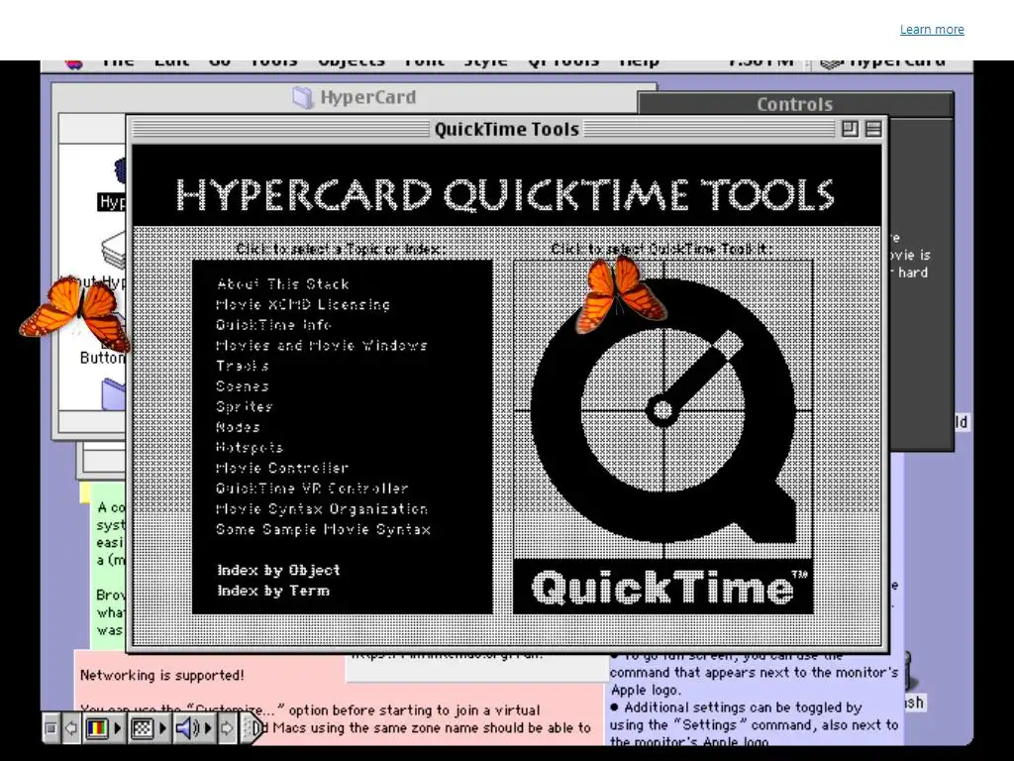Click the control strip scroll-right arrow
The width and height of the screenshot is (1014, 761).
[227, 728]
